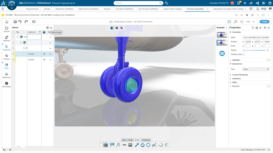Open the Canvas sidebar panel
The width and height of the screenshot is (273, 153).
[7, 29]
